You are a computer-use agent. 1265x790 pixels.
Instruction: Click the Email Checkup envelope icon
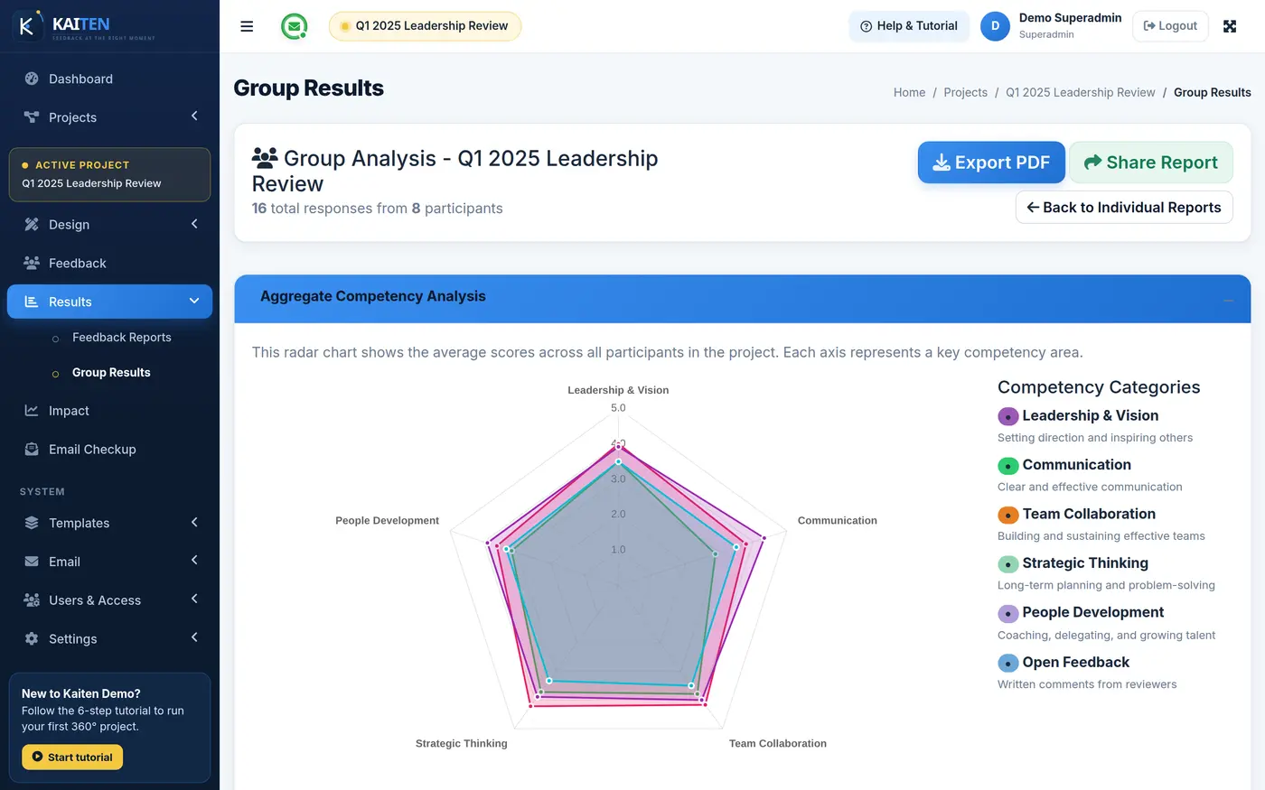tap(32, 450)
